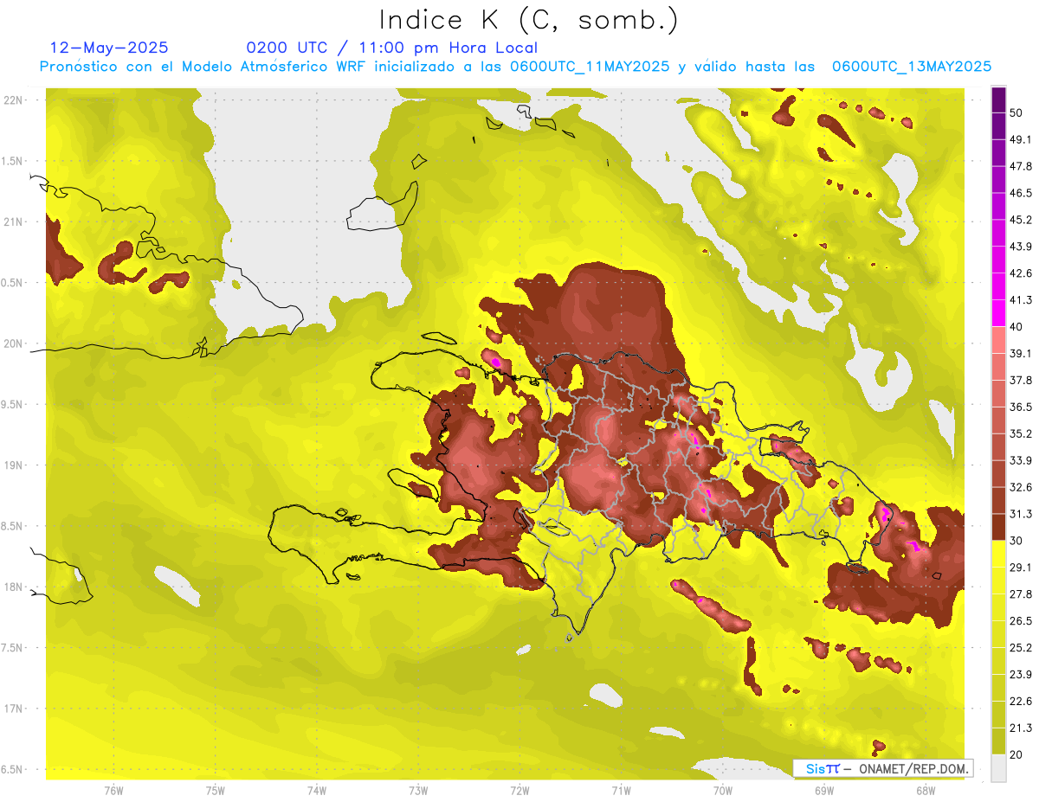Select the date text '12-May-2025'

pos(110,48)
